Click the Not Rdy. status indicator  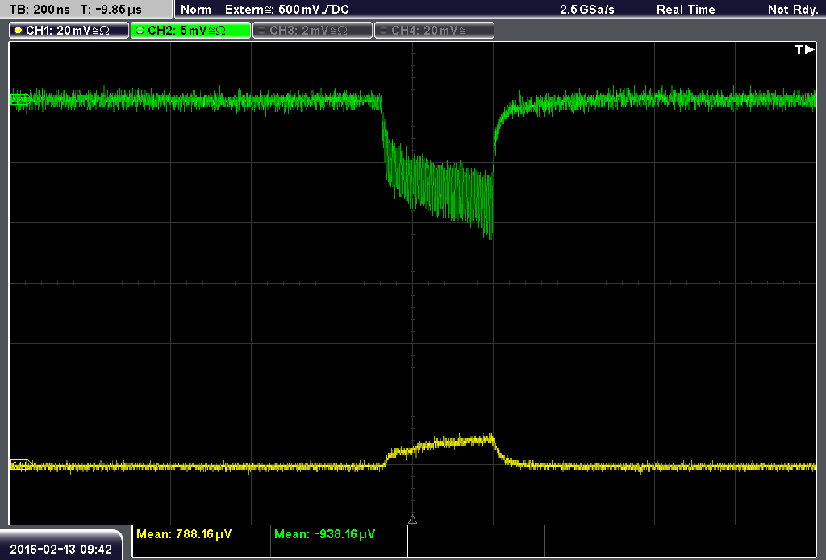tap(793, 10)
